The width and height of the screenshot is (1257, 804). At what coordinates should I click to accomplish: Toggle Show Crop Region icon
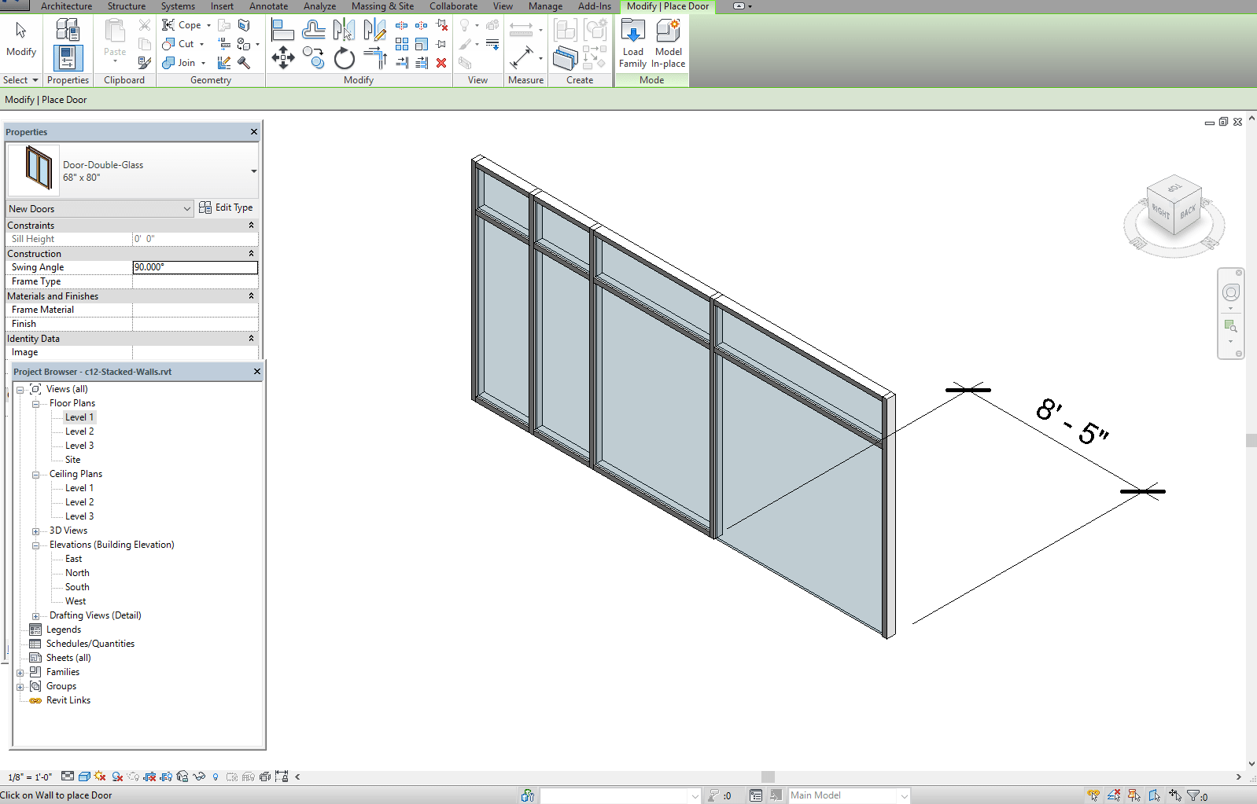(x=166, y=776)
